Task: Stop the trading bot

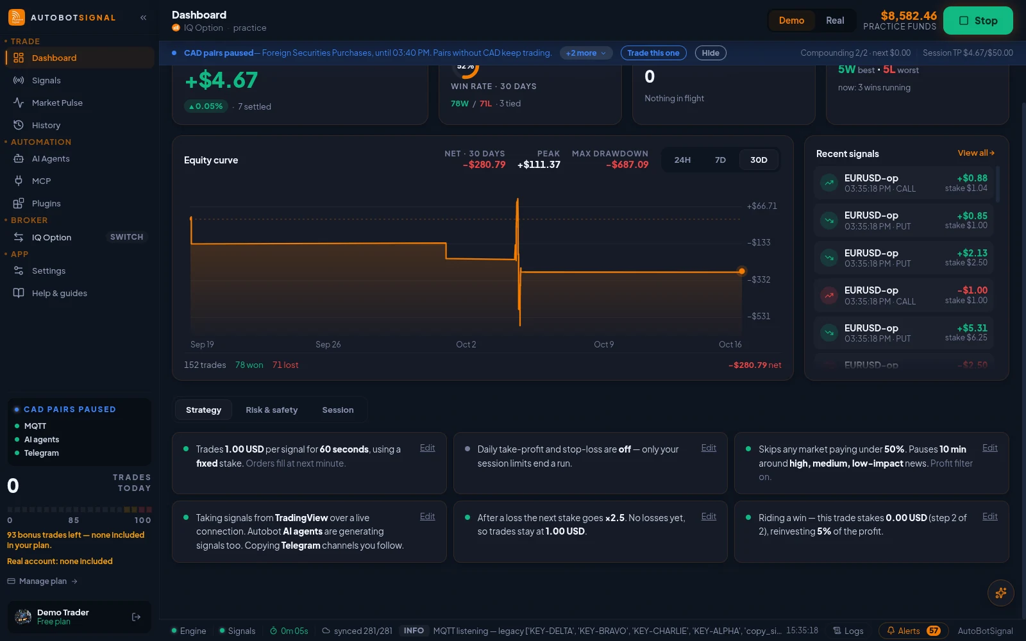Action: [x=978, y=21]
